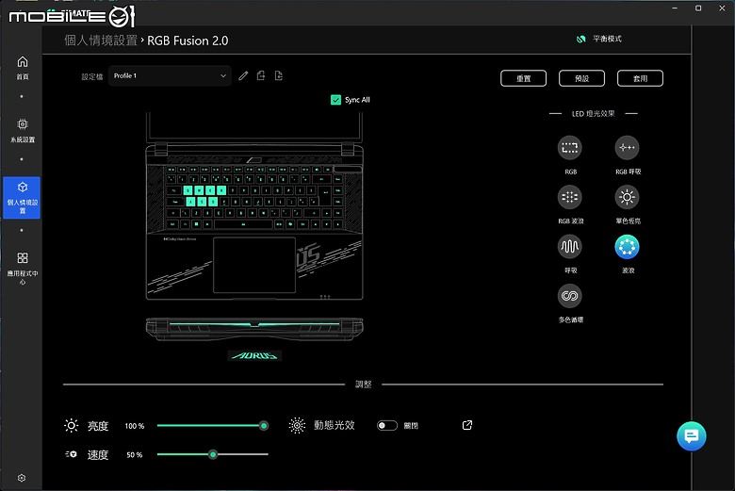Click the 重置 reset button

click(x=523, y=78)
